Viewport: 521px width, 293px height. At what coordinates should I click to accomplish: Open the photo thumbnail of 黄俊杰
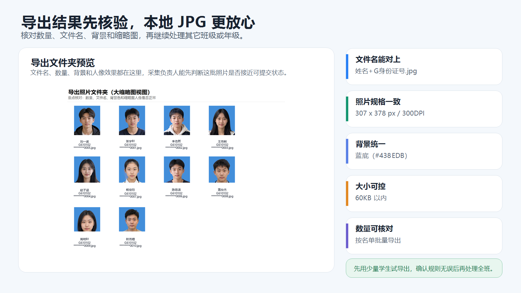[222, 170]
